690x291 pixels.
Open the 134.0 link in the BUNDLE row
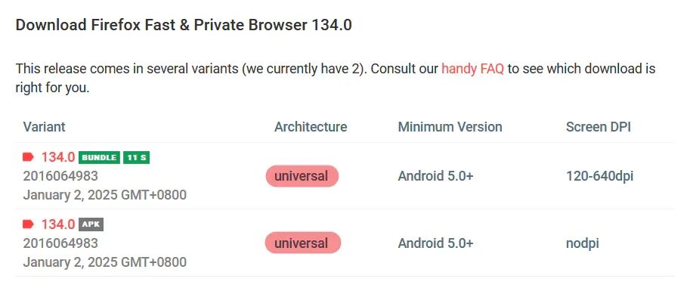click(x=58, y=157)
